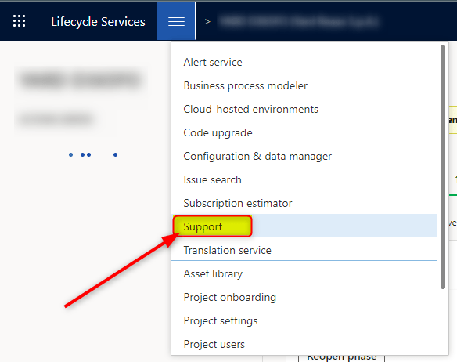
Task: Open Project settings
Action: coord(304,320)
